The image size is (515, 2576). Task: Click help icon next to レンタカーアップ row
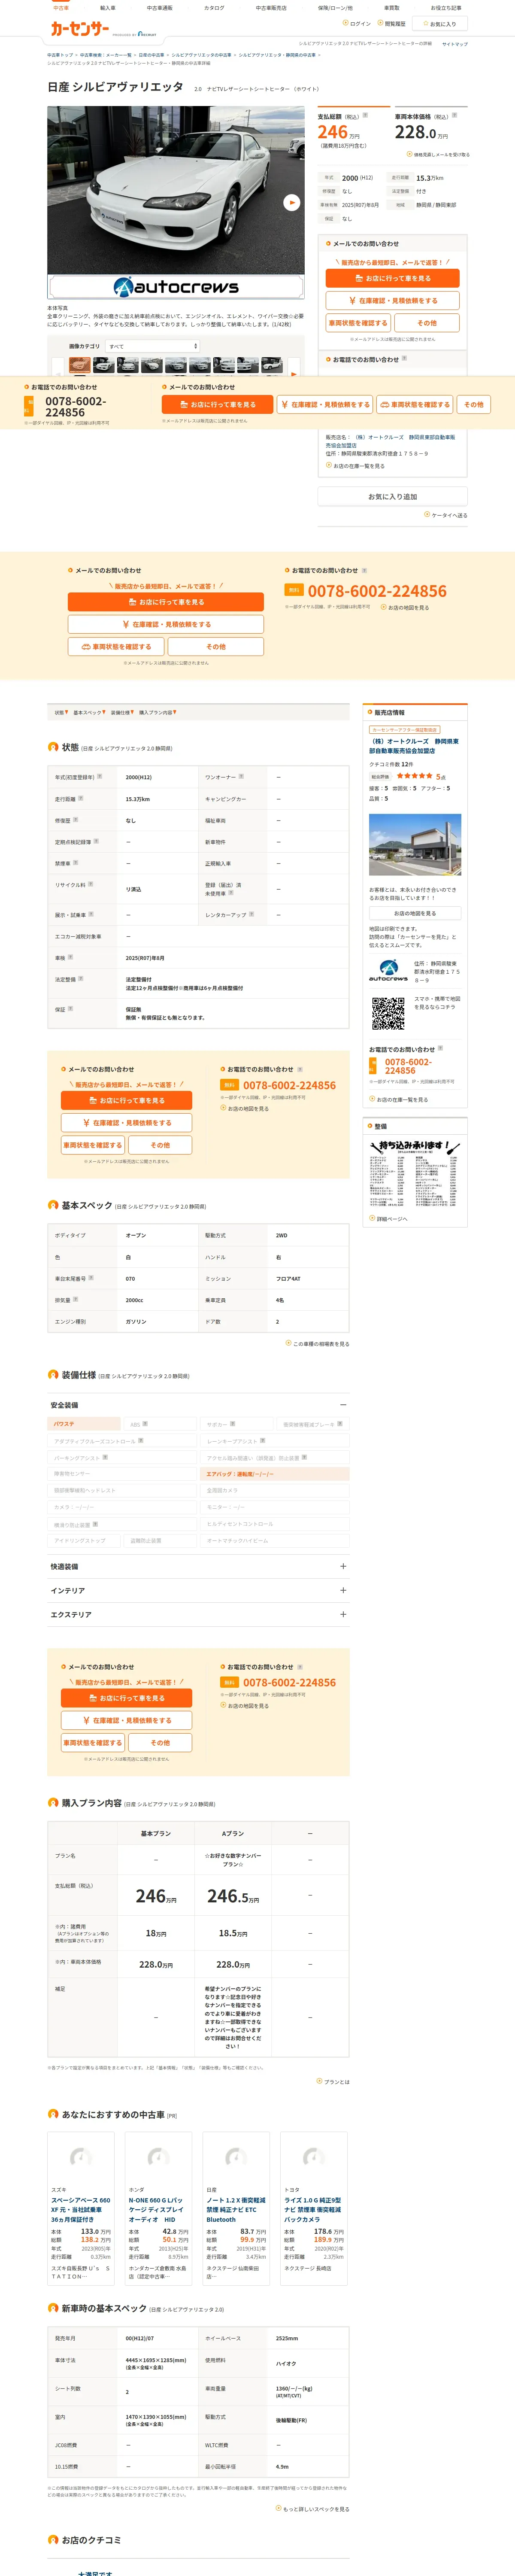(x=251, y=914)
